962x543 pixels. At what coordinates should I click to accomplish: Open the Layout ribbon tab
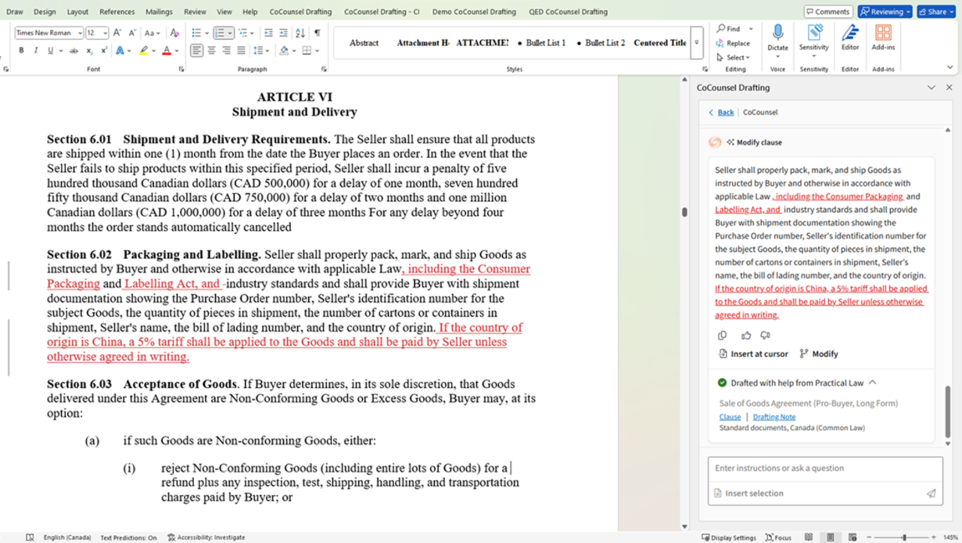tap(77, 12)
